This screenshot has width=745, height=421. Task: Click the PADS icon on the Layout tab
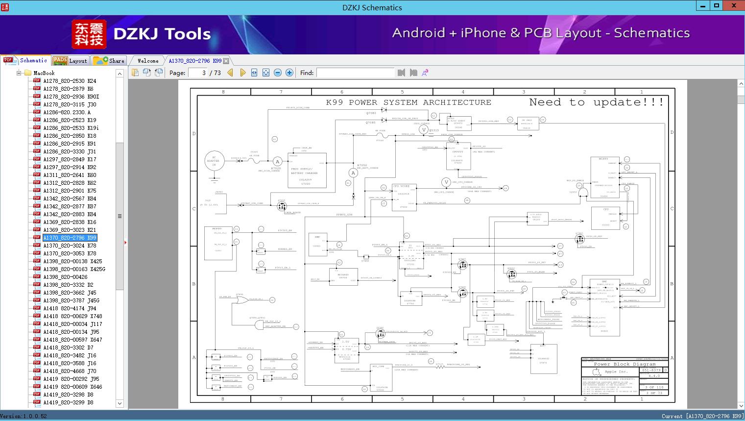coord(60,61)
